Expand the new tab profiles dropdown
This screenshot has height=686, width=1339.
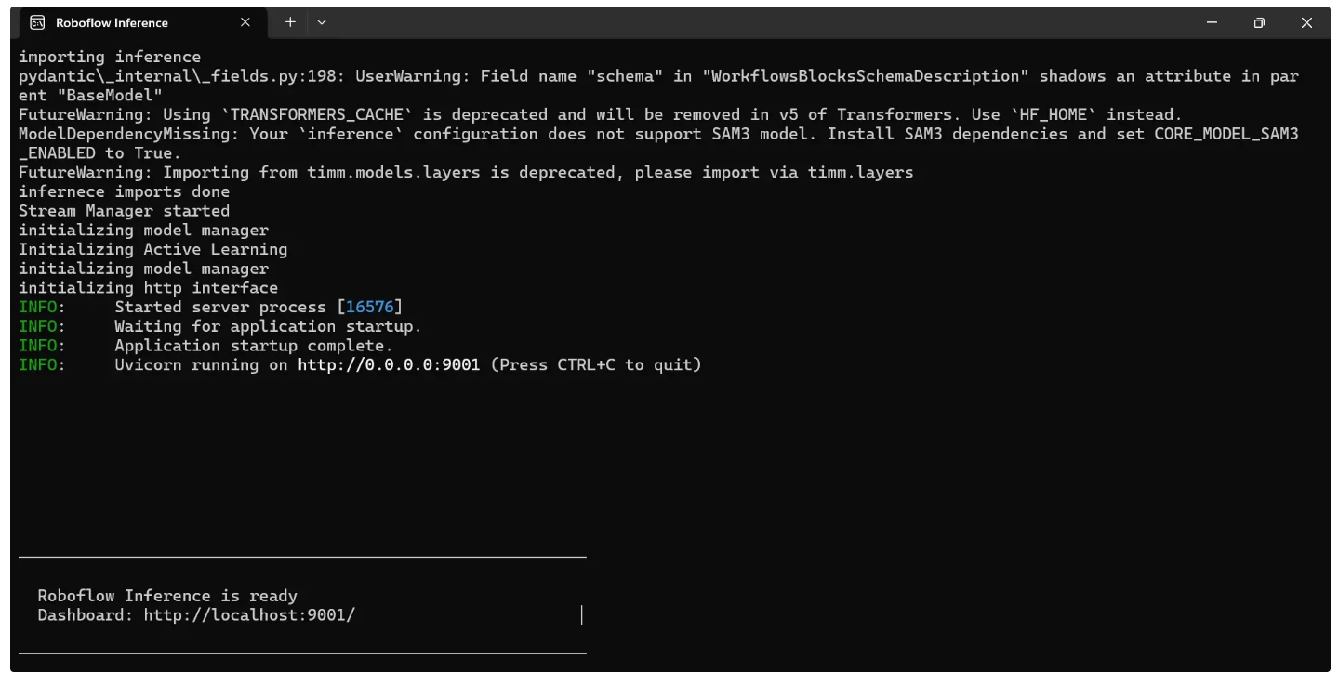[x=322, y=22]
